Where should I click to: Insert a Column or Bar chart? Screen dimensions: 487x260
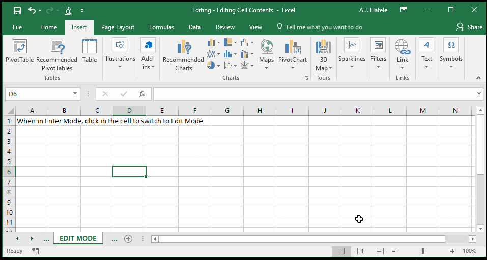[x=213, y=42]
